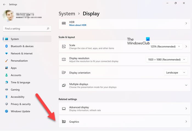Viewport: 192px width, 131px height.
Task: Restore down the Settings window
Action: click(176, 3)
